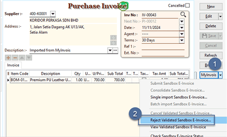Image resolution: width=227 pixels, height=137 pixels.
Task: Click the Ref 1 input field
Action: point(163,46)
